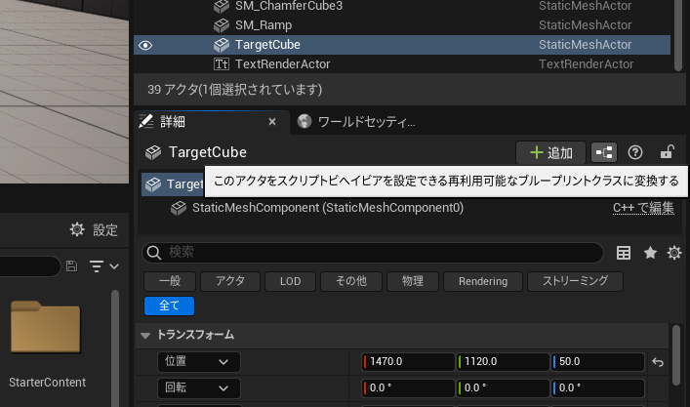
Task: Click the details panel vertical scrollbar
Action: [676, 355]
